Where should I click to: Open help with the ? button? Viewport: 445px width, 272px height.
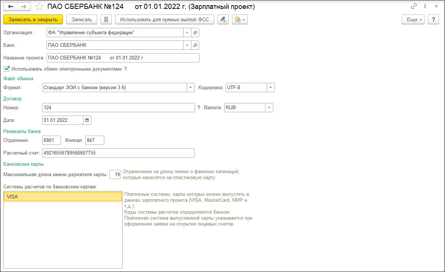pyautogui.click(x=433, y=20)
